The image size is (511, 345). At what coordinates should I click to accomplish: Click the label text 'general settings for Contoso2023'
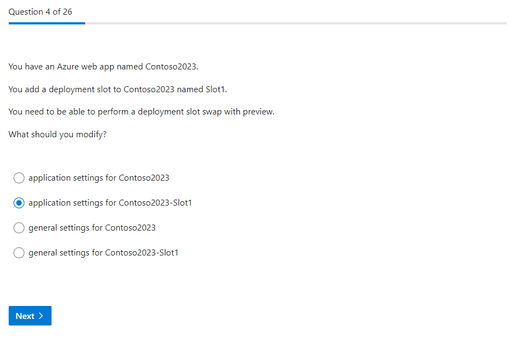(x=92, y=228)
